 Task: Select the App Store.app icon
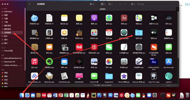169,61
